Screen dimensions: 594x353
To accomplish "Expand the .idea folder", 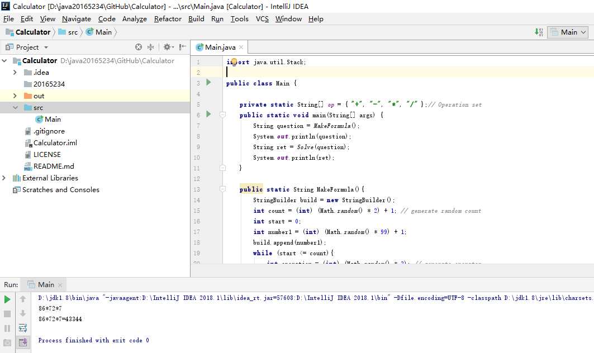I will (x=15, y=73).
